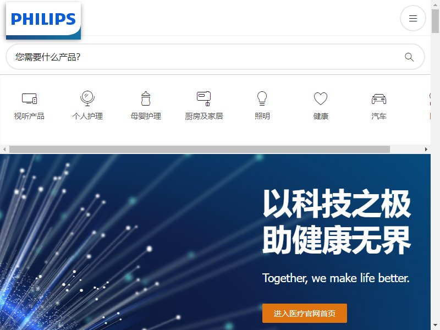Select the 个人护理 mirror icon

pyautogui.click(x=87, y=98)
